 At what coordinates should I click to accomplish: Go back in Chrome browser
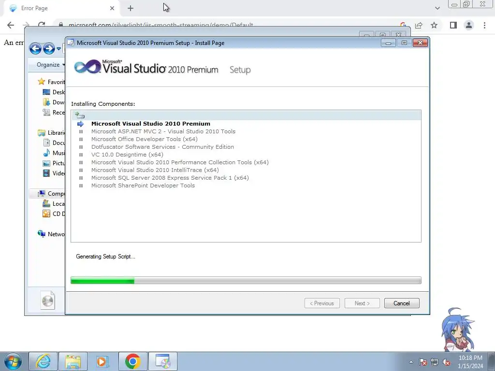tap(11, 25)
